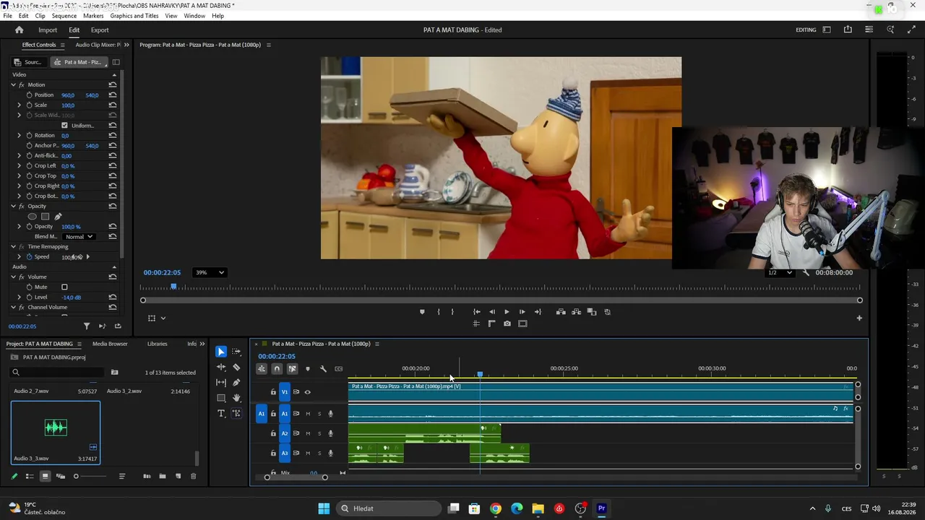Screen dimensions: 925x520
Task: Toggle Snap in timeline
Action: tap(277, 369)
